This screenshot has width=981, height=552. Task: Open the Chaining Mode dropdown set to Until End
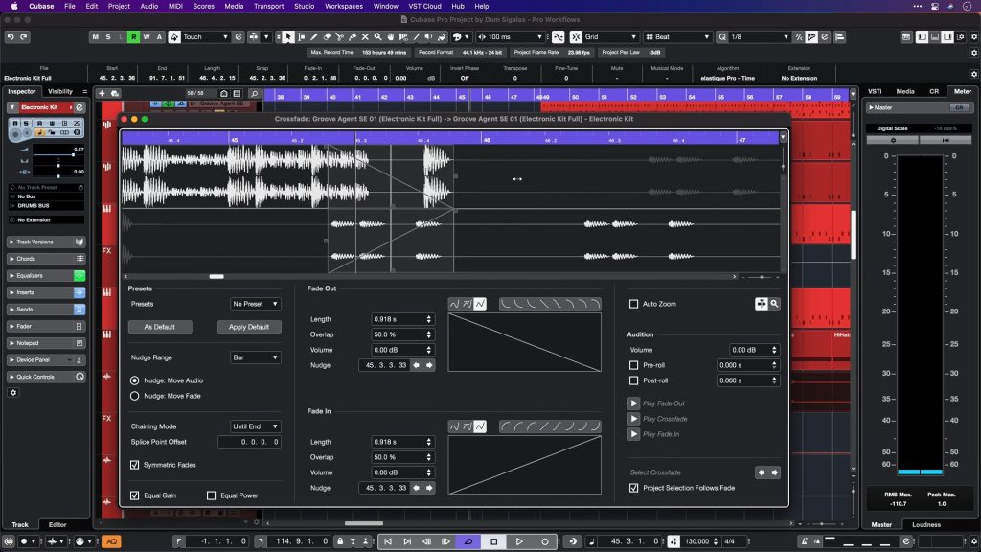(x=255, y=426)
